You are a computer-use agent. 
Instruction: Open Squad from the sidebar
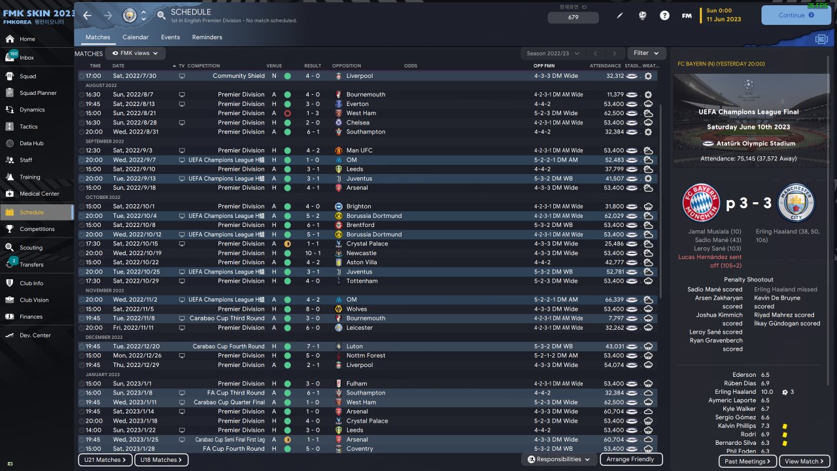tap(27, 76)
